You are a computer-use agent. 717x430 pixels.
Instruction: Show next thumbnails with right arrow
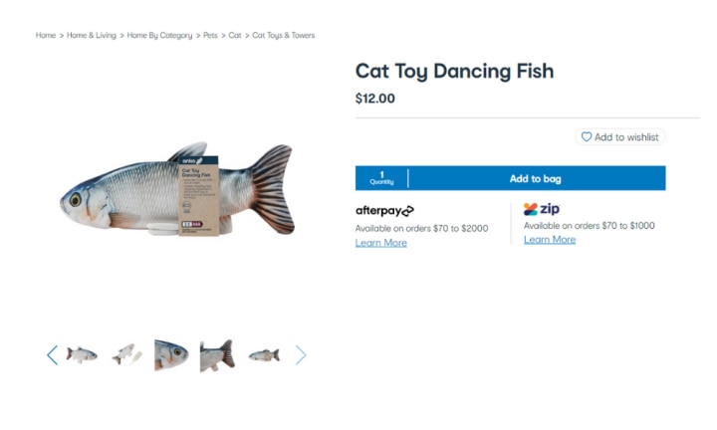(301, 355)
